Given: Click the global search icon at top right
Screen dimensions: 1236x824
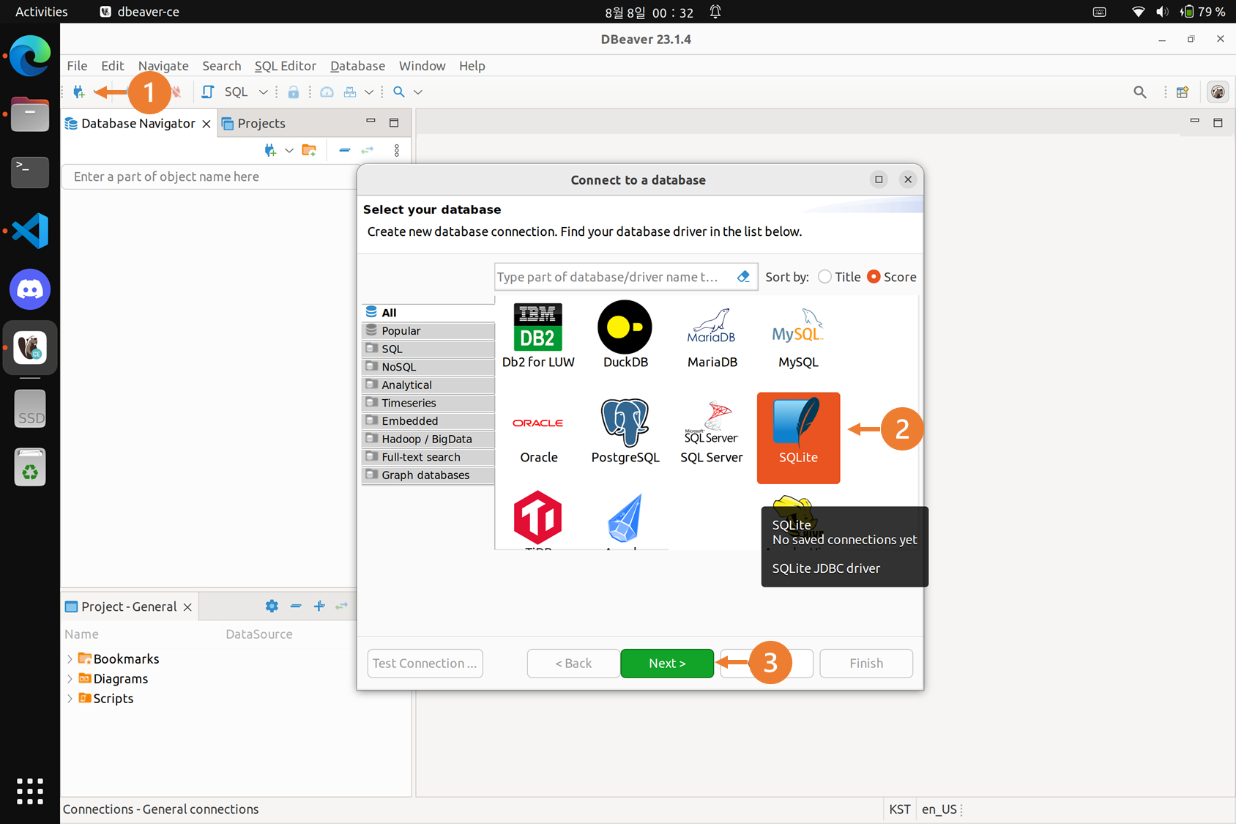Looking at the screenshot, I should pyautogui.click(x=1140, y=92).
